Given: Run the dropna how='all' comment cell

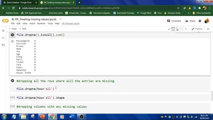Looking at the screenshot, I should [12, 81].
